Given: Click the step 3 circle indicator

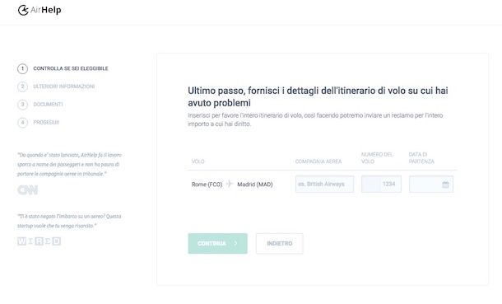Looking at the screenshot, I should coord(22,105).
